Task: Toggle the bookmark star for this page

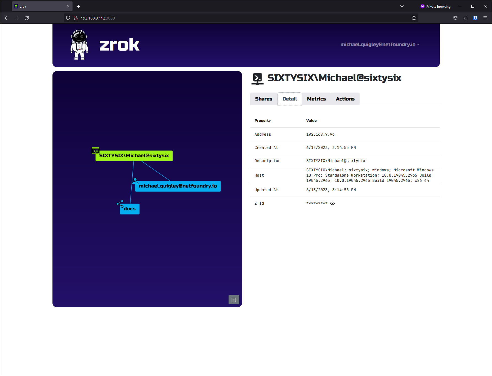Action: tap(414, 18)
